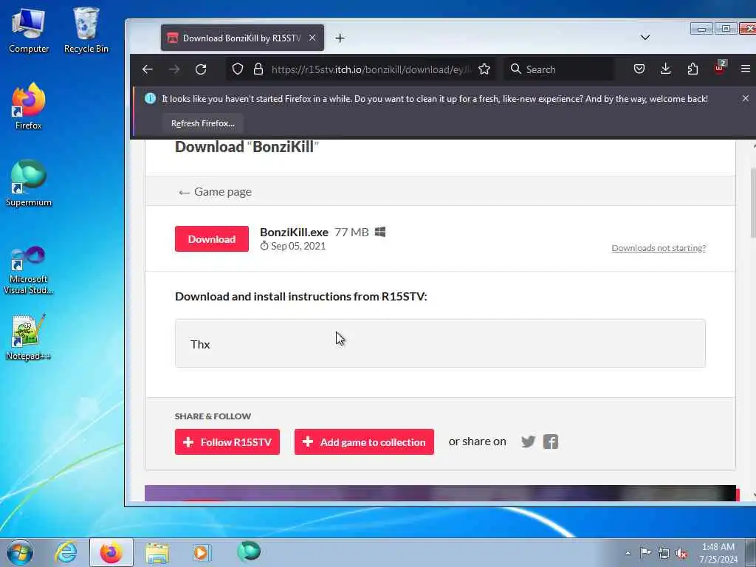This screenshot has height=567, width=756.
Task: Open Internet Explorer from the taskbar
Action: click(66, 552)
